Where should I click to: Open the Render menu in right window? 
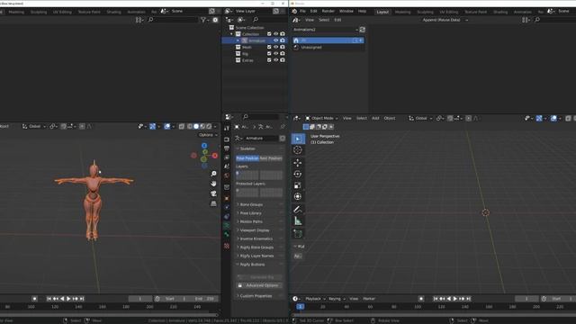pyautogui.click(x=328, y=11)
